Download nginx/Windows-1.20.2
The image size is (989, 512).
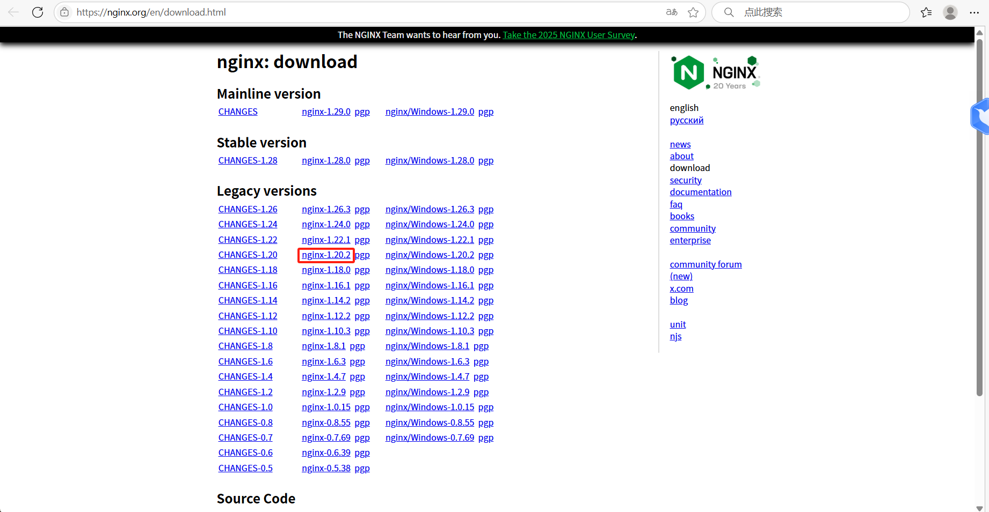coord(430,255)
